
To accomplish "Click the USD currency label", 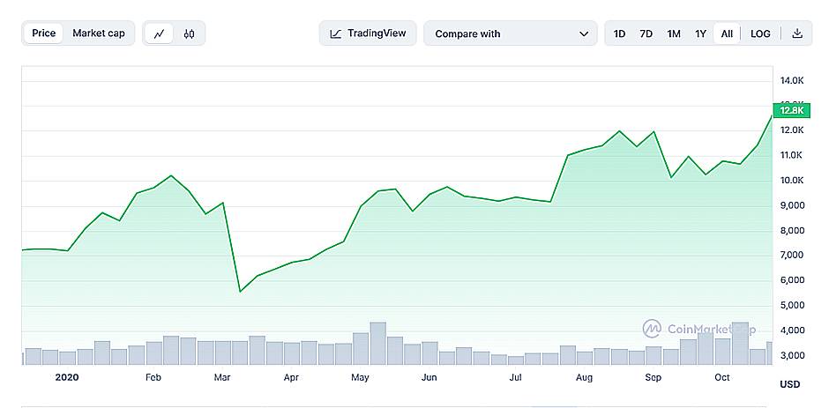I will click(790, 384).
